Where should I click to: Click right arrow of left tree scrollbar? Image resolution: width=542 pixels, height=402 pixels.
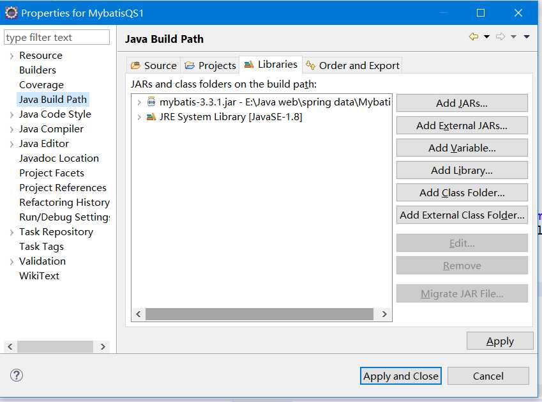coord(103,346)
